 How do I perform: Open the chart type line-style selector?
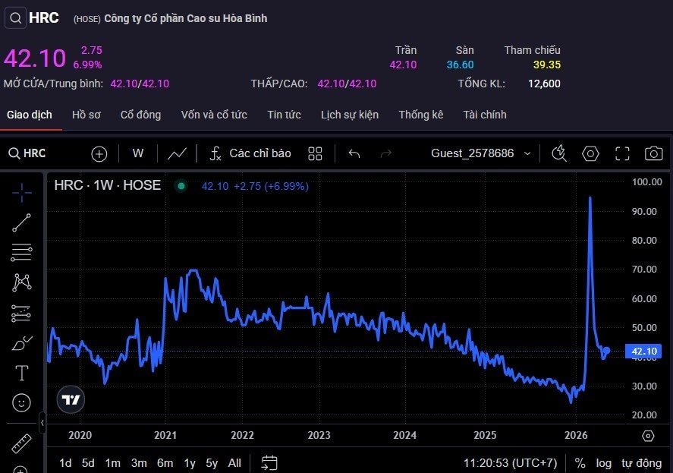point(177,153)
